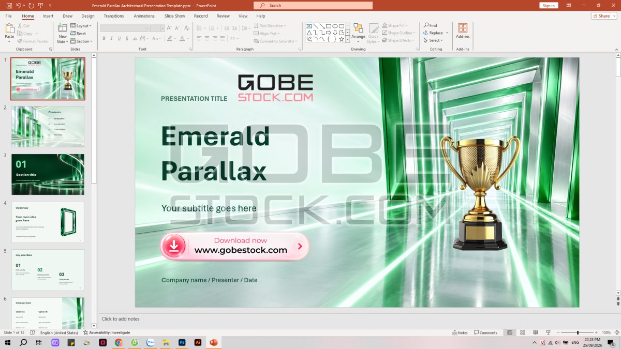Open Ribbon Display Options button
Viewport: 621px width, 349px height.
click(569, 5)
